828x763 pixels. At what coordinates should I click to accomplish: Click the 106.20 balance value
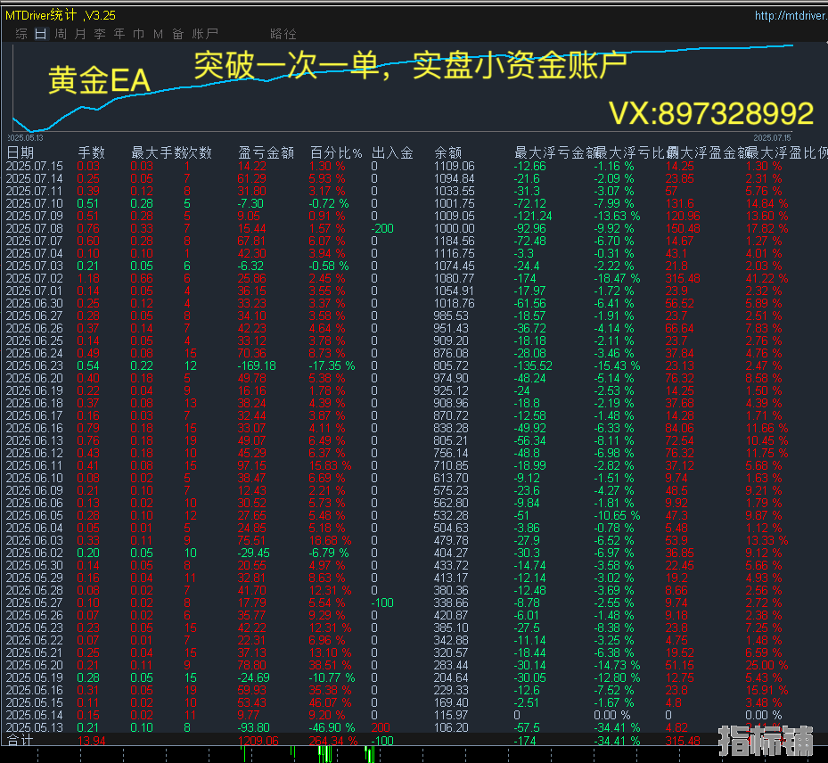point(450,727)
